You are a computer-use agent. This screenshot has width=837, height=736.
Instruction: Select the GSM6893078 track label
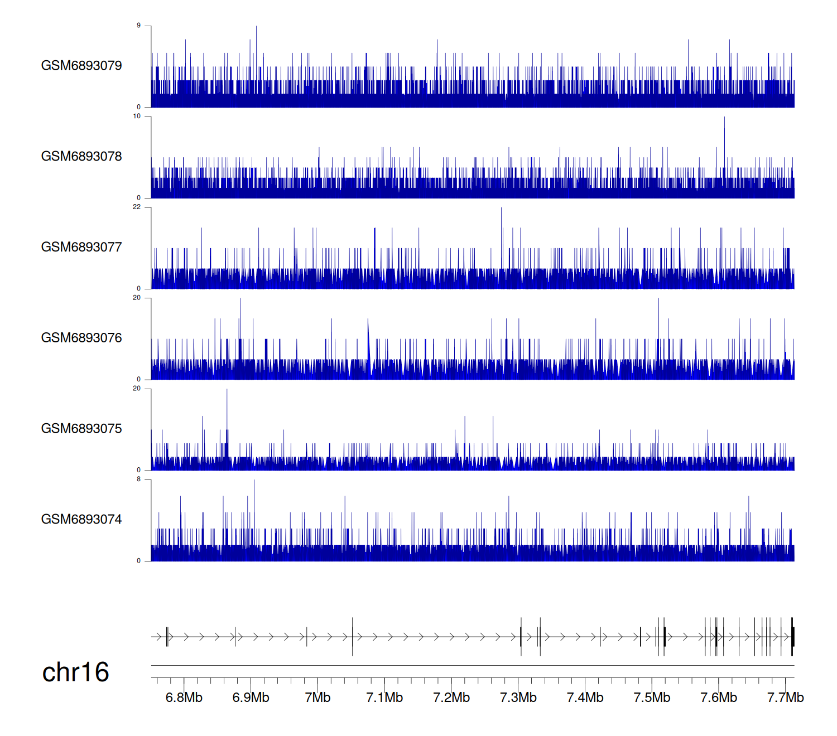click(81, 157)
